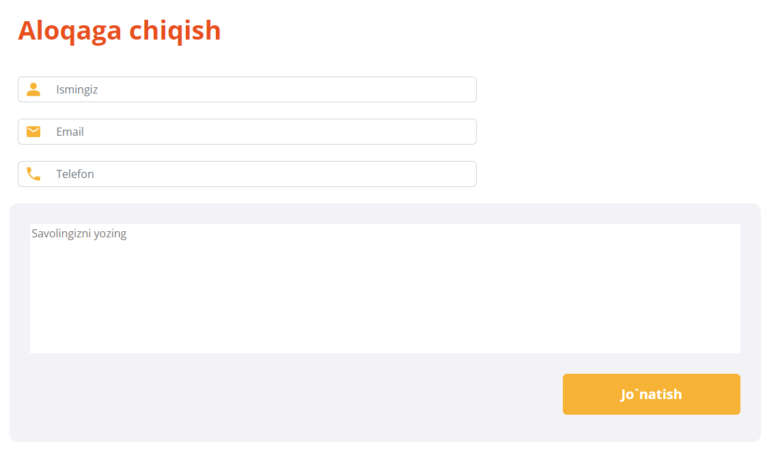Click the Jo`natish label on the orange button

(651, 394)
